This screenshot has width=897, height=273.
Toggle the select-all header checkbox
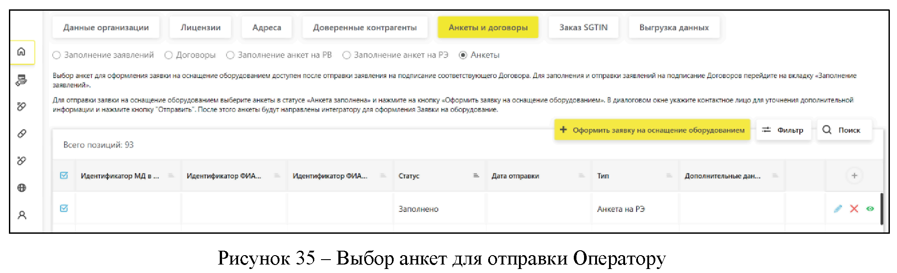64,176
